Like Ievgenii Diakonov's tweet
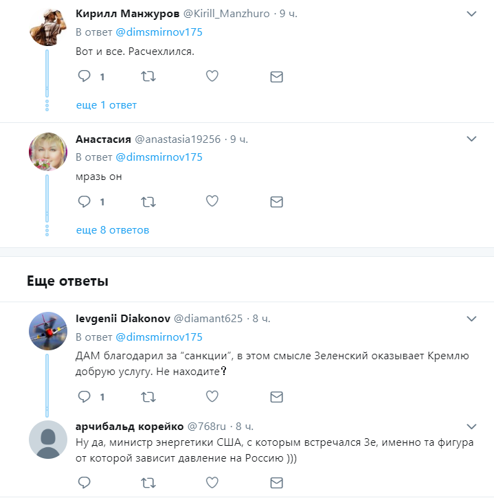 click(x=212, y=396)
